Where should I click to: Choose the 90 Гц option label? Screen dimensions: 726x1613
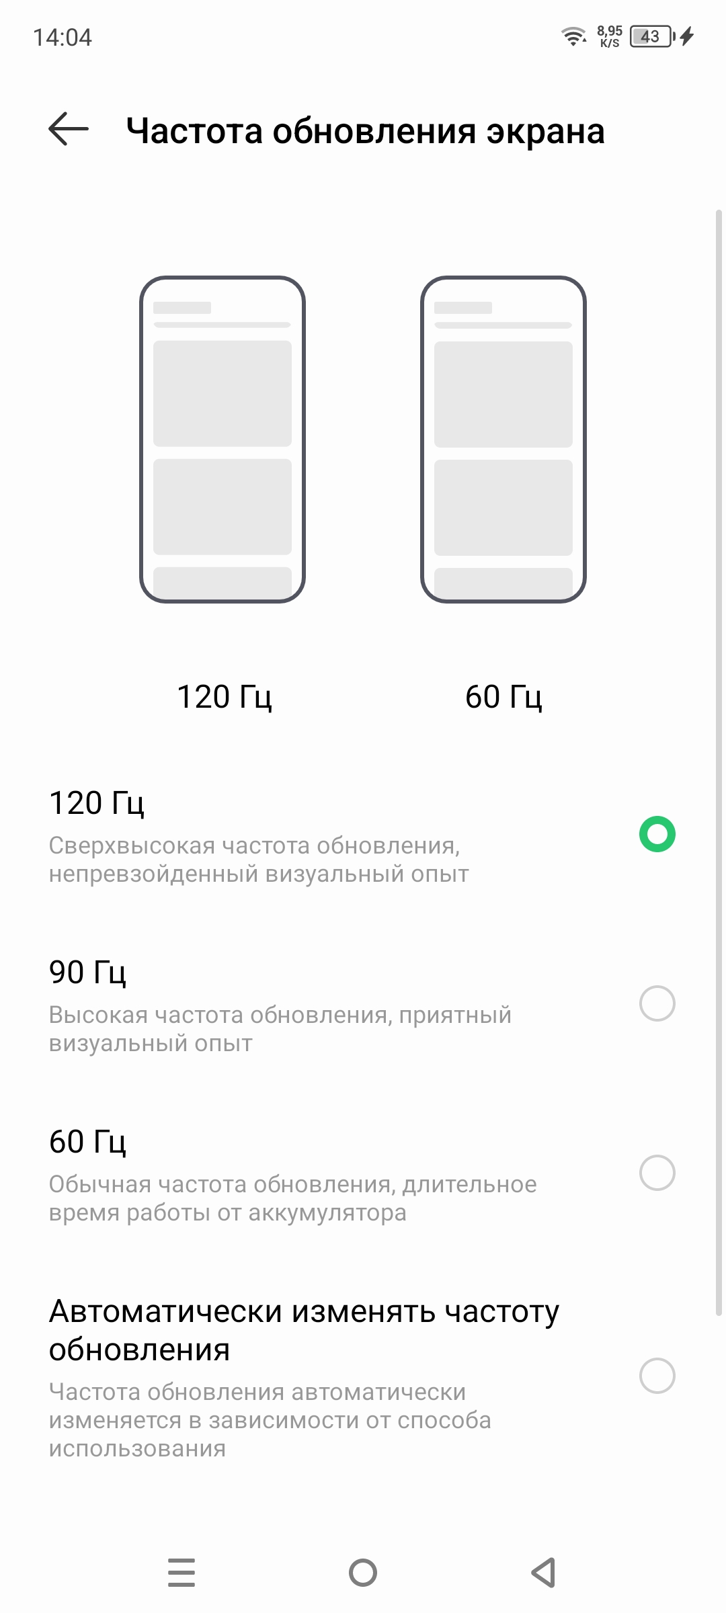[87, 972]
